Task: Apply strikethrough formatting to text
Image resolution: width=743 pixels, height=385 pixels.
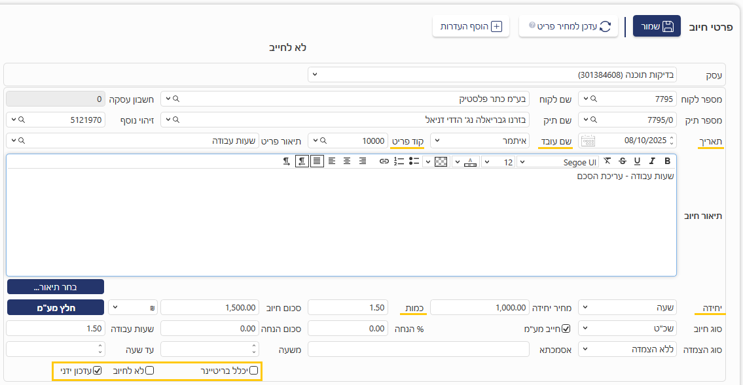Action: click(622, 161)
